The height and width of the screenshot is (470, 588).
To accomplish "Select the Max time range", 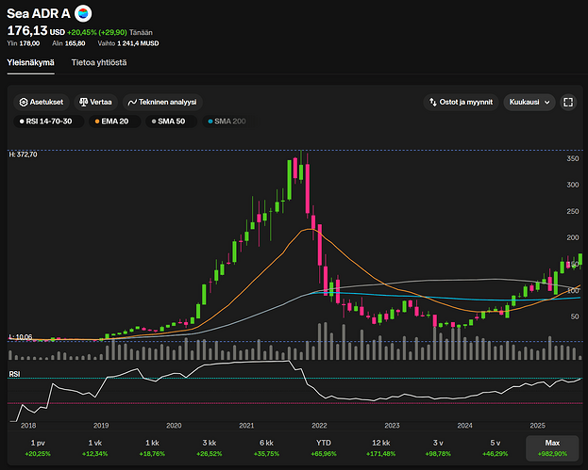I will point(550,447).
